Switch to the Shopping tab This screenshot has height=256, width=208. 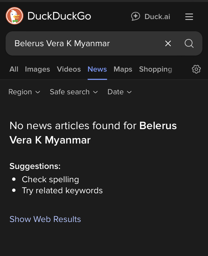(156, 69)
